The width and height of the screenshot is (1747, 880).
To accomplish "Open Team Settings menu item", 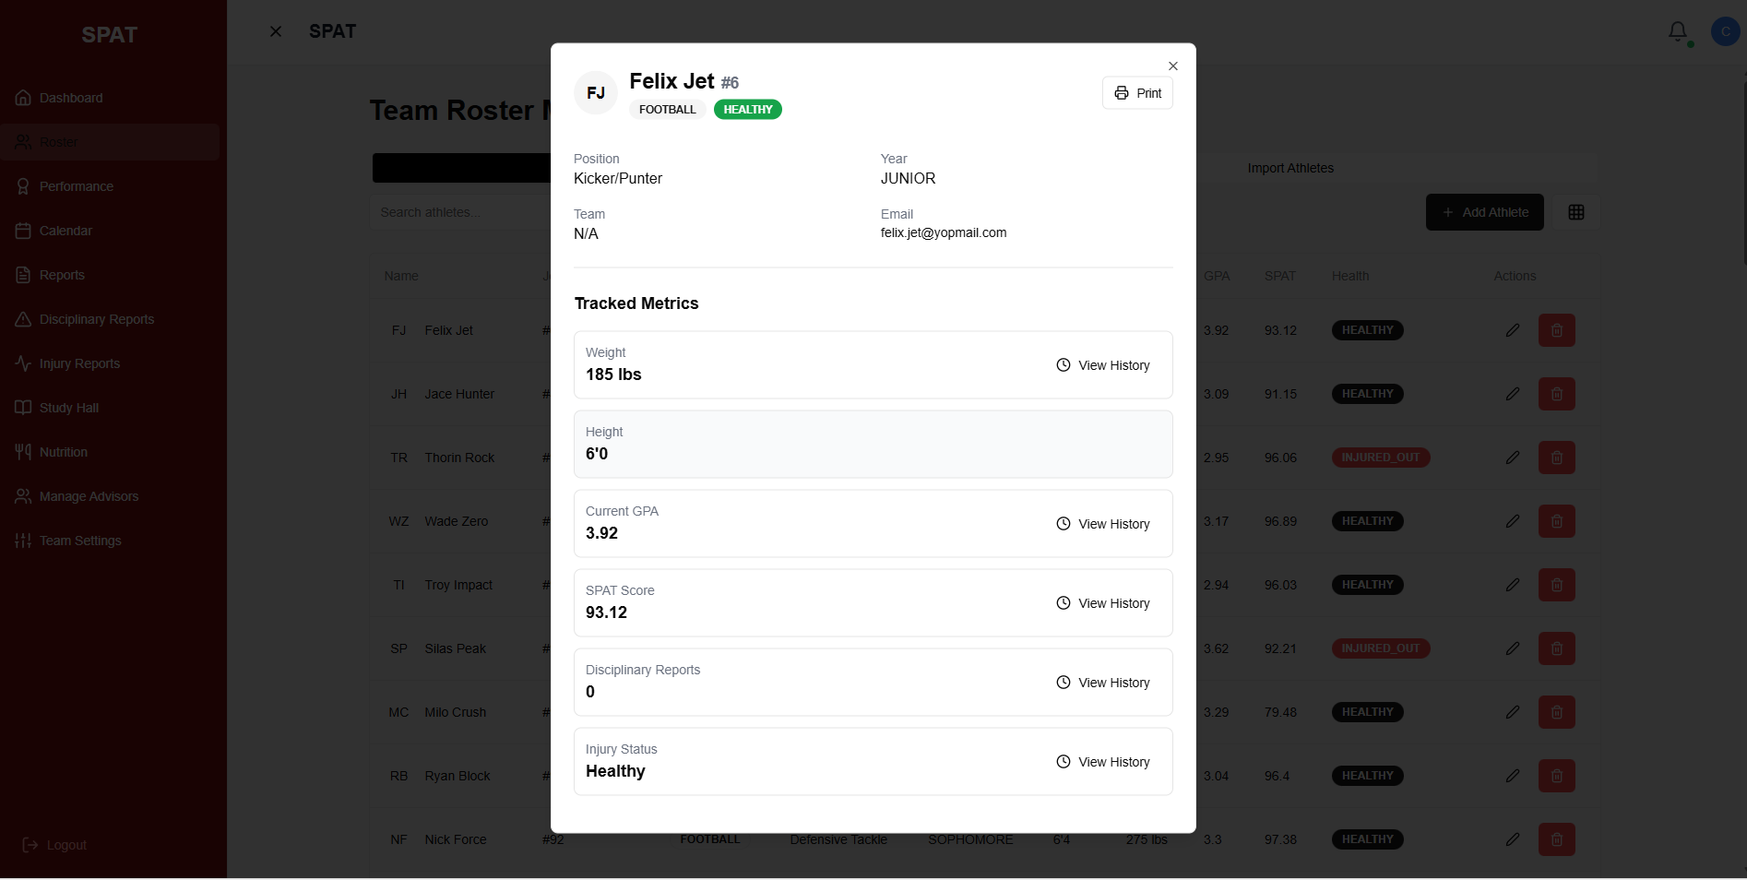I will click(80, 541).
